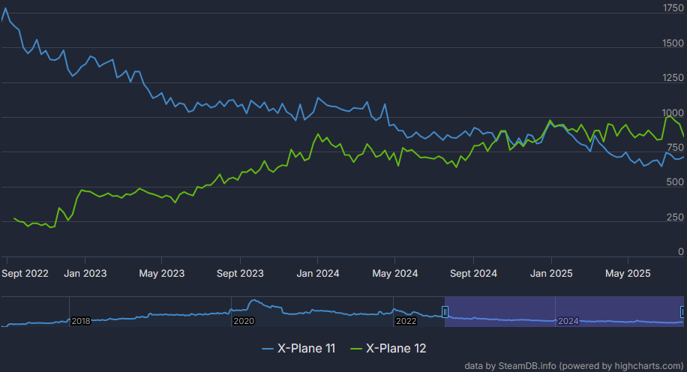
Task: Click the May 2024 axis label
Action: pyautogui.click(x=394, y=274)
